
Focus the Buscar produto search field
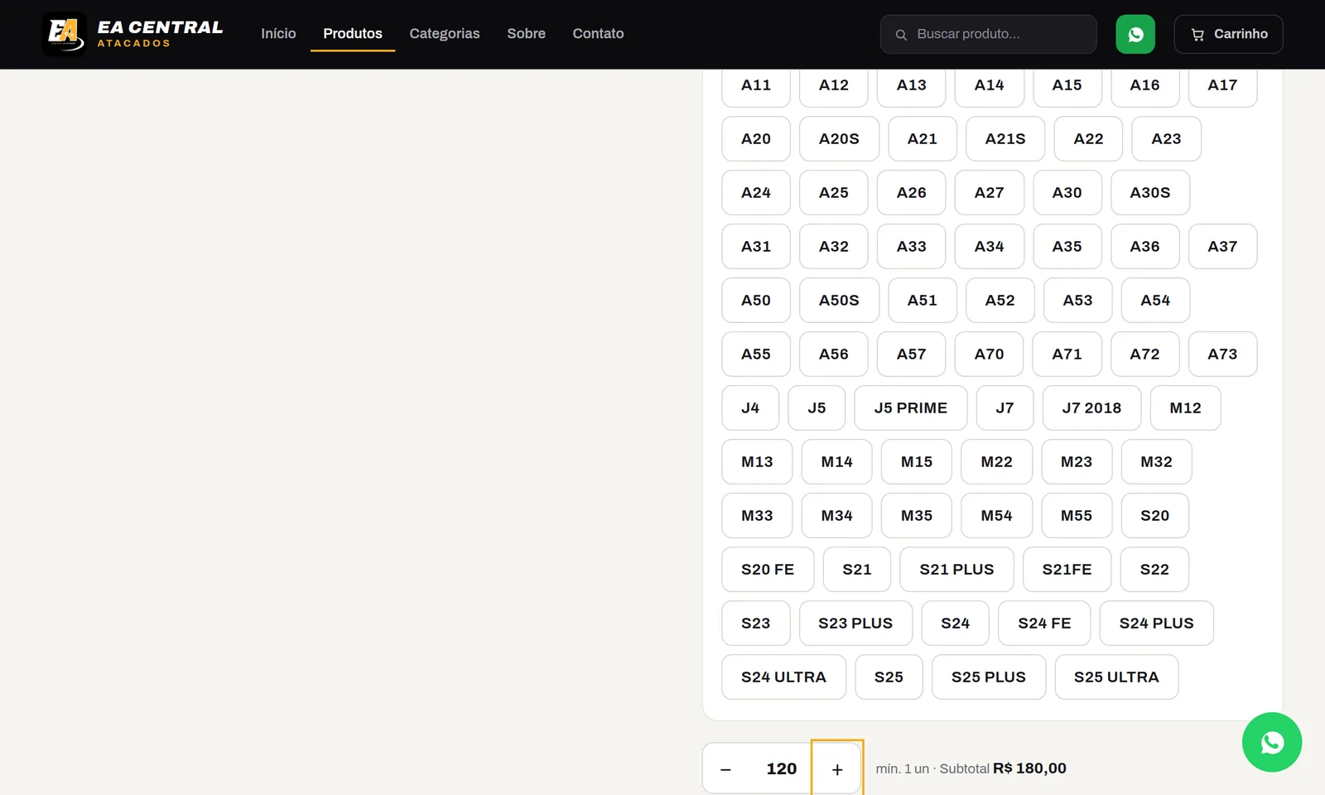coord(989,34)
